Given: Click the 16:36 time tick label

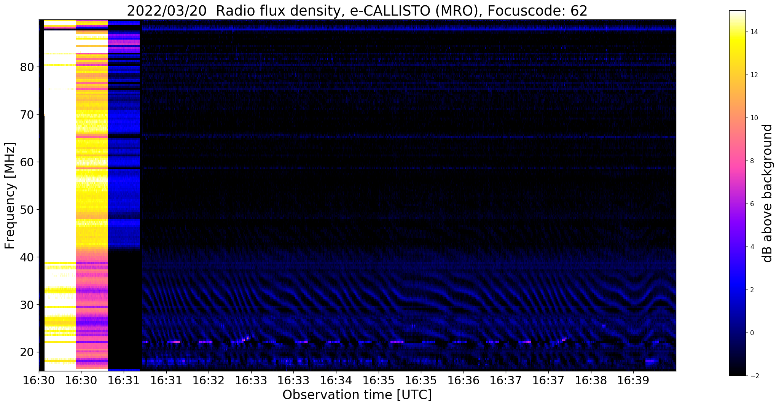Looking at the screenshot, I should click(464, 381).
